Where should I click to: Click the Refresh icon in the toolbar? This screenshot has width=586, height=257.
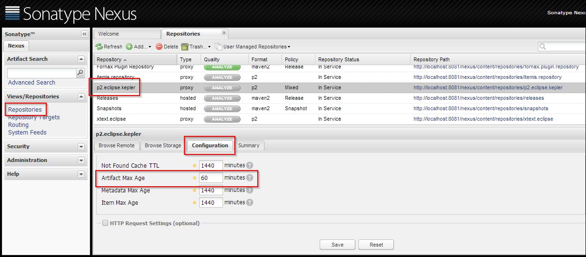point(99,47)
